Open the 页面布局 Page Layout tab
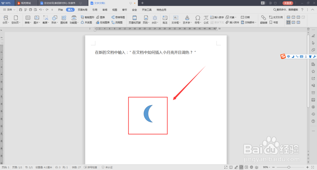 click(82, 10)
